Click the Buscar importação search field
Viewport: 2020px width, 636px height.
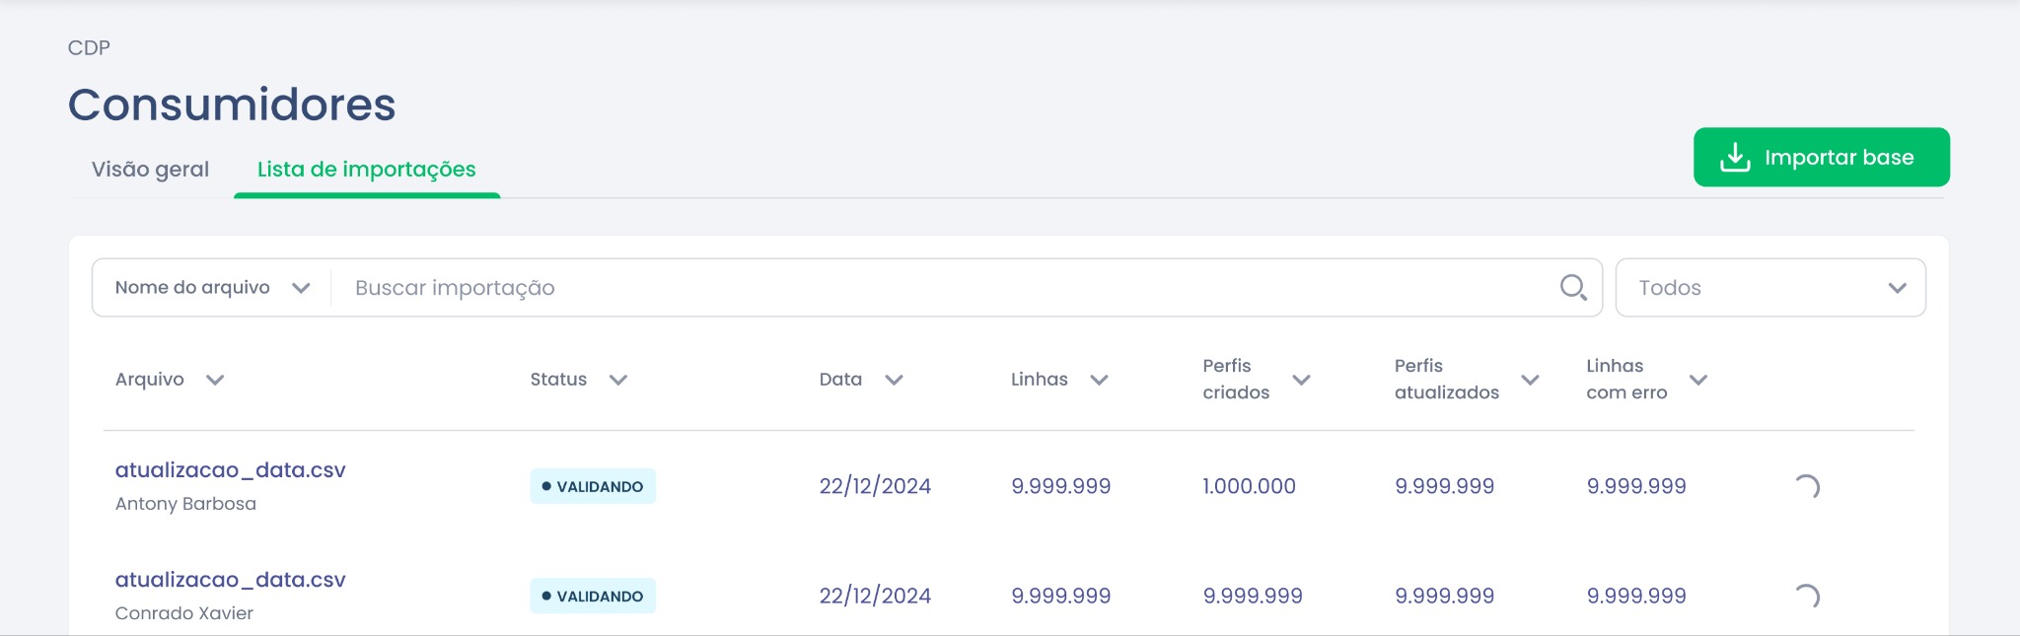point(947,288)
